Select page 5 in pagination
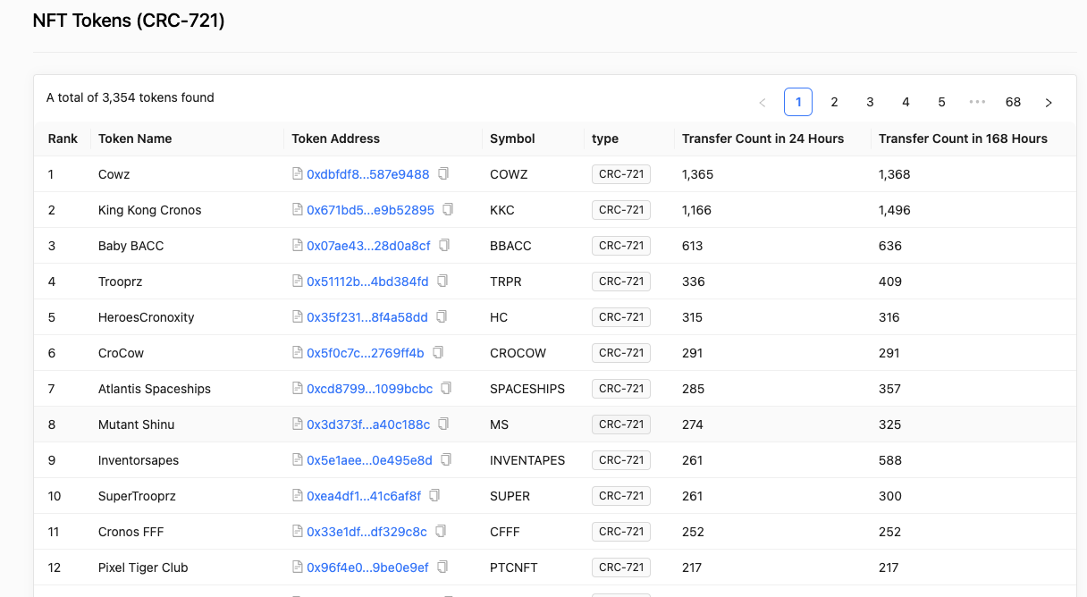 tap(941, 102)
